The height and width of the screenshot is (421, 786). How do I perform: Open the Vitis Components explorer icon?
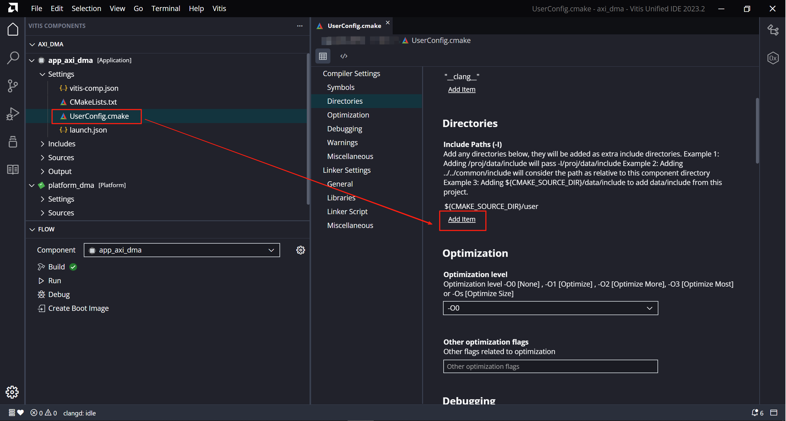point(13,142)
